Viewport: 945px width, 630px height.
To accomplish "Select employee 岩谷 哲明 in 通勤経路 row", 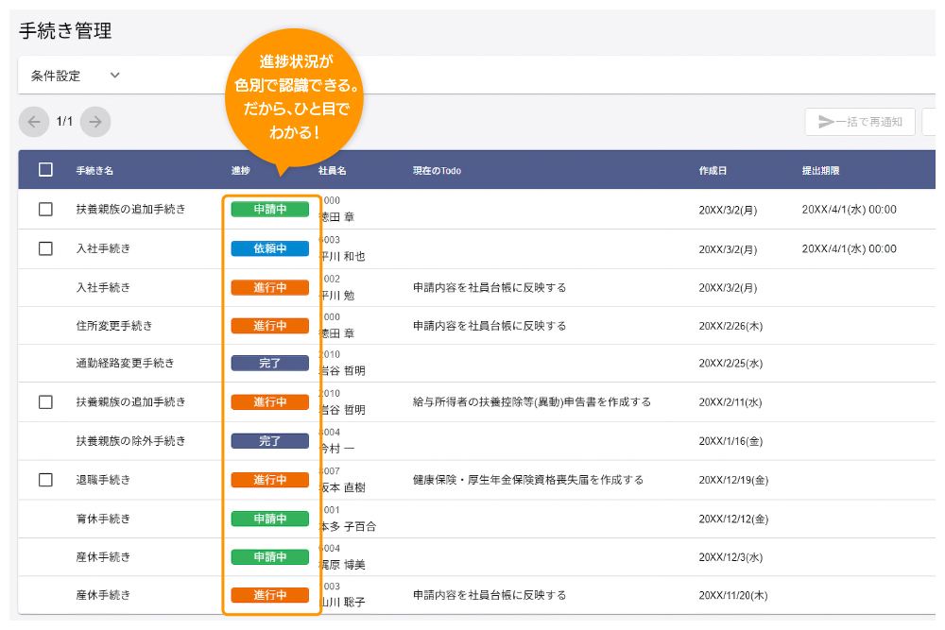I will (x=342, y=370).
